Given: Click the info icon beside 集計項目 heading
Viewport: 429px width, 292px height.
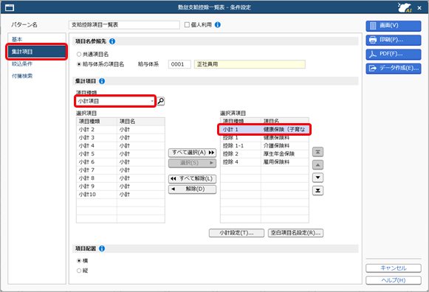Looking at the screenshot, I should 102,81.
